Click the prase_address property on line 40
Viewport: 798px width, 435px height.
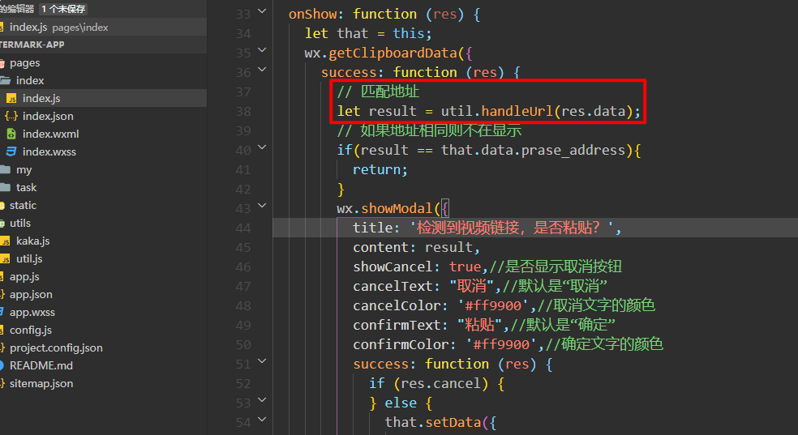(573, 151)
